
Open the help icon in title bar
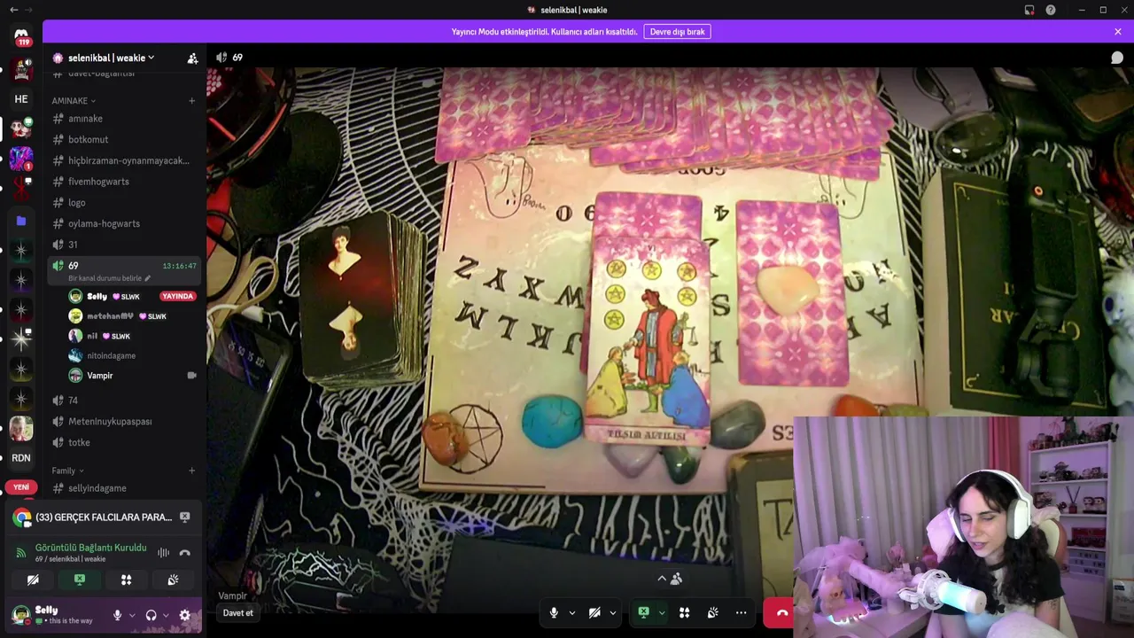pyautogui.click(x=1051, y=10)
